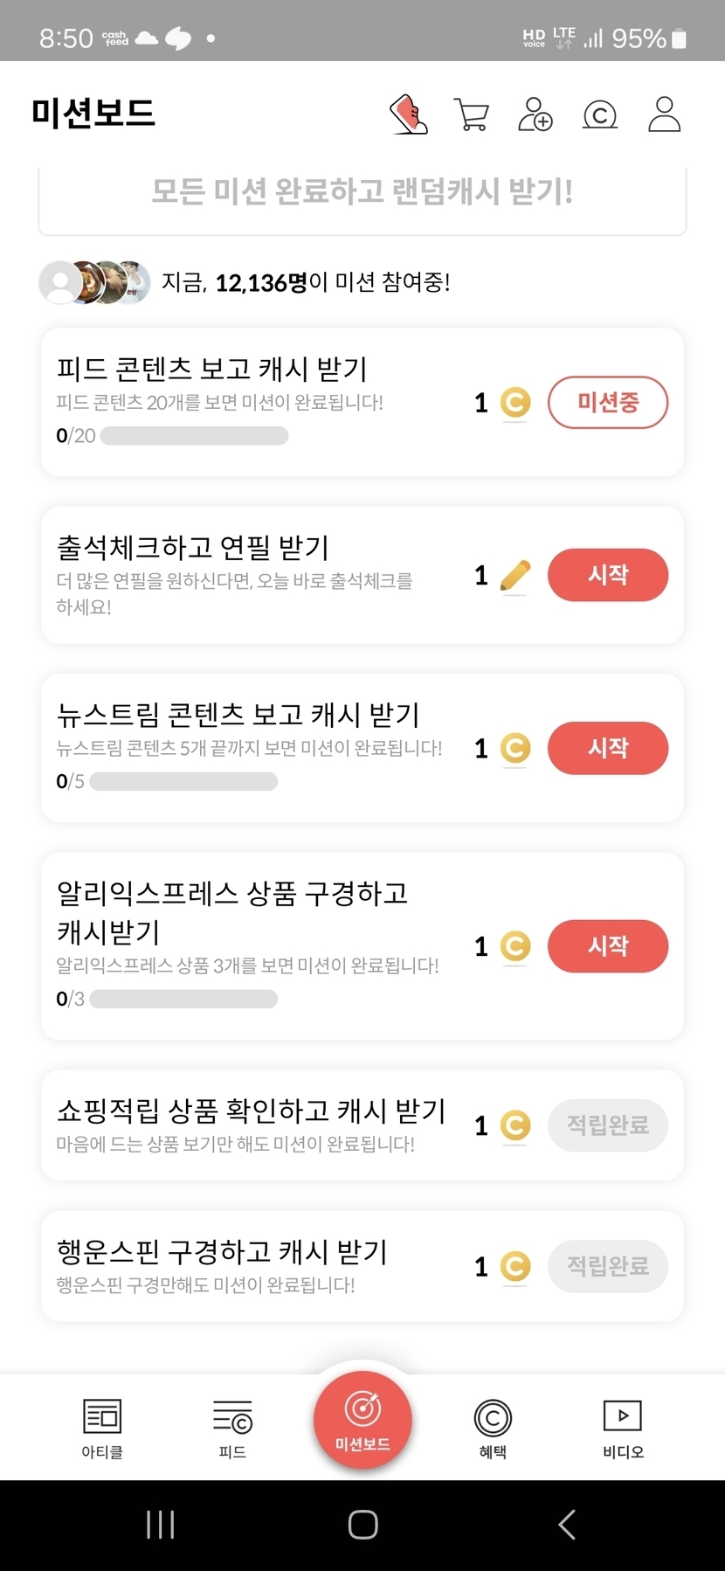This screenshot has width=725, height=1571.
Task: Tap the pencil reward icon
Action: pos(515,576)
